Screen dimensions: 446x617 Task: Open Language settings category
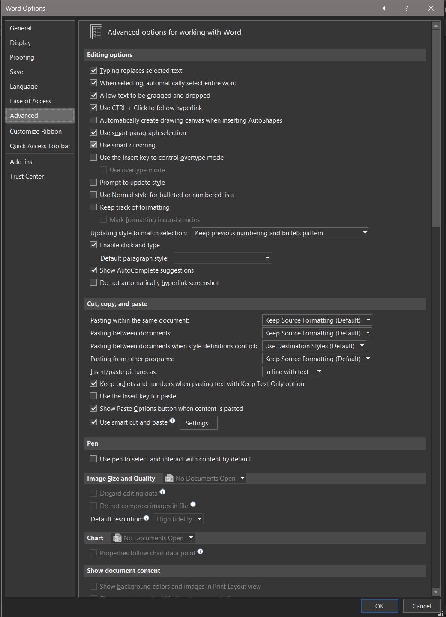point(40,86)
